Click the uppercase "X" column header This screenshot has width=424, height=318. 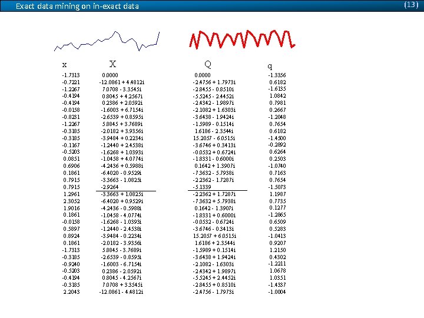pyautogui.click(x=112, y=64)
